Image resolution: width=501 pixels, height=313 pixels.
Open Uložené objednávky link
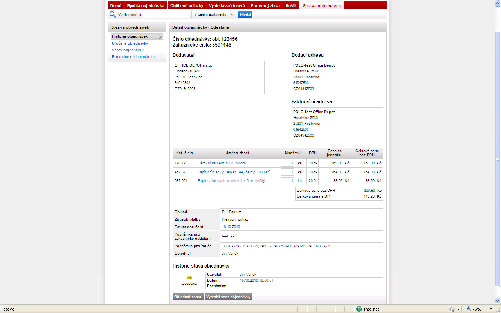tap(130, 43)
